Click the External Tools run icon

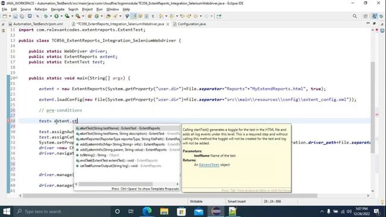[x=78, y=16]
